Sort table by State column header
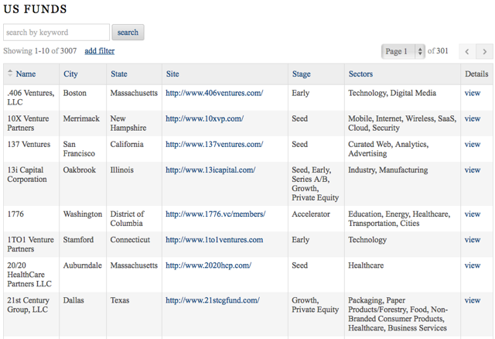 [x=119, y=74]
